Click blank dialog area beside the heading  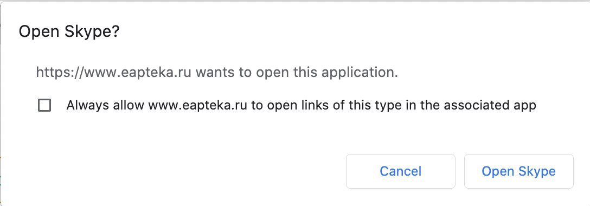(338, 33)
